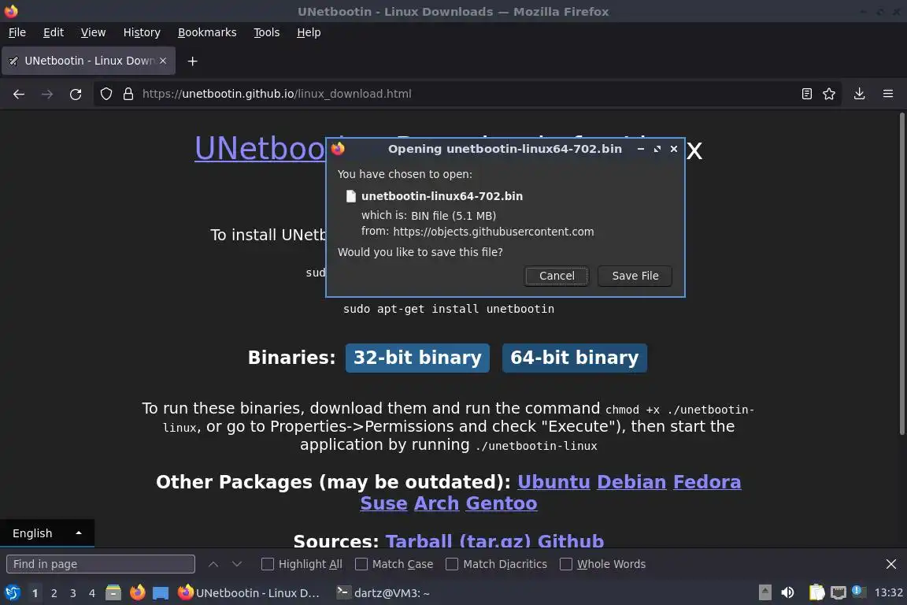Open the Gentoo packages link

(502, 503)
